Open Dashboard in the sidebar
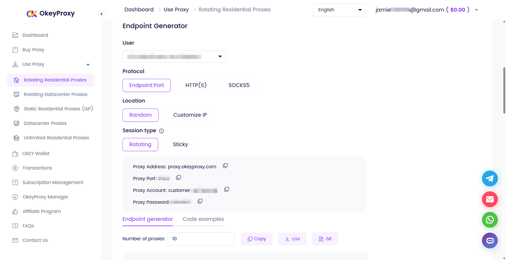The image size is (506, 260). [35, 35]
